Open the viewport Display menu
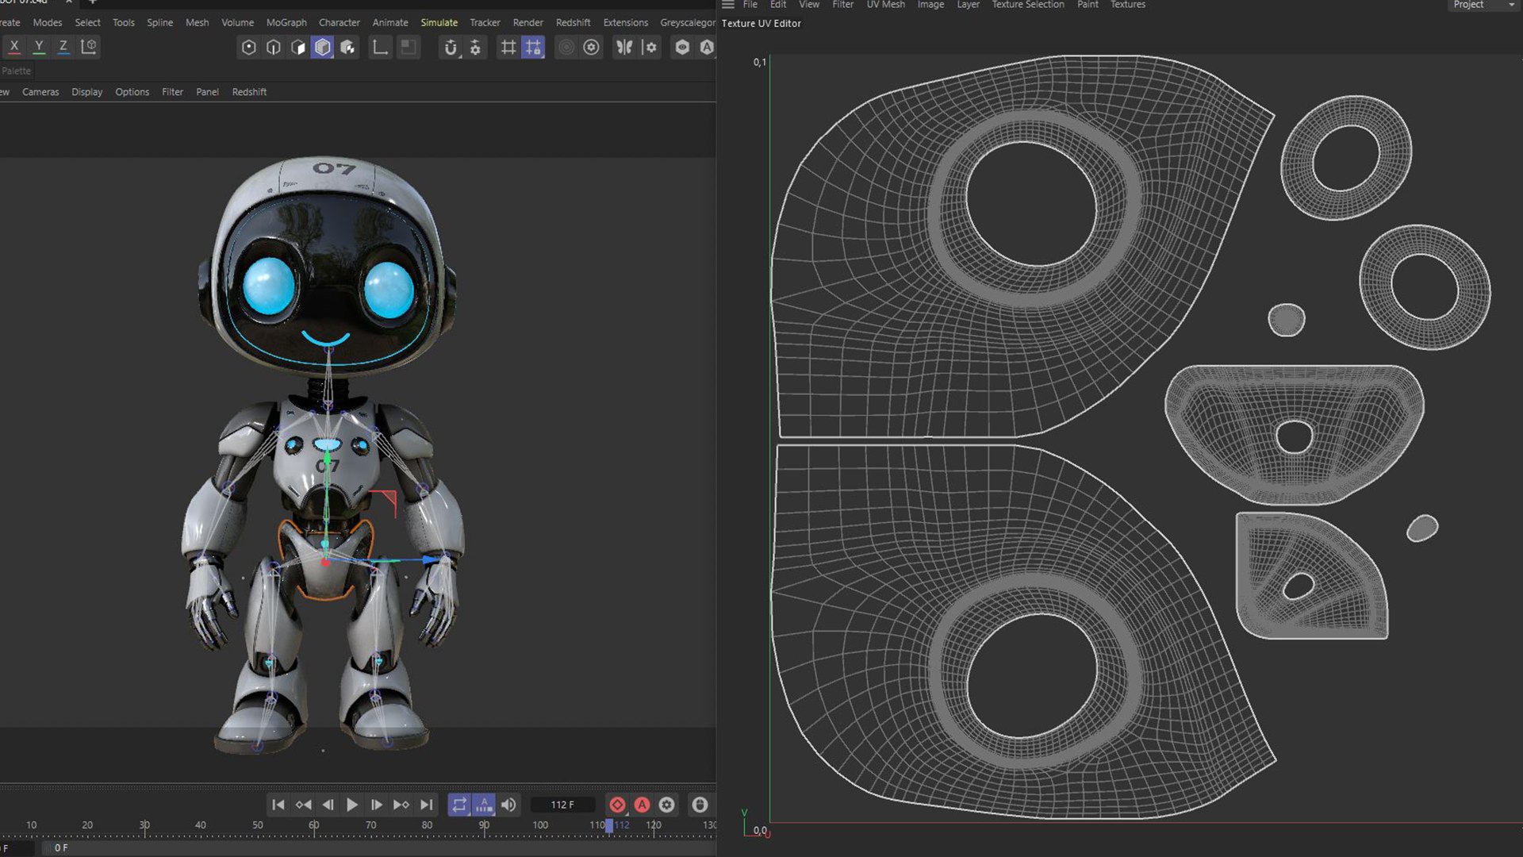This screenshot has width=1523, height=857. click(87, 92)
